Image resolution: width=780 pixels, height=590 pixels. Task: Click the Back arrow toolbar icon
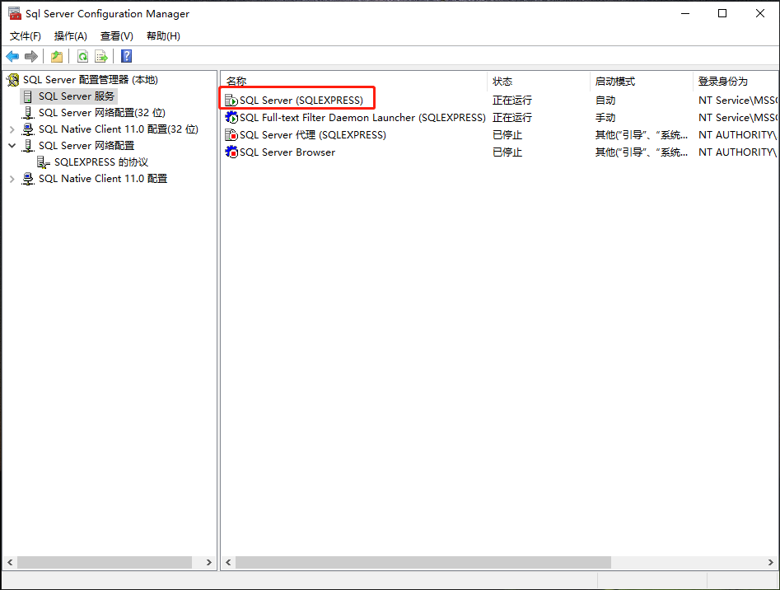click(12, 56)
